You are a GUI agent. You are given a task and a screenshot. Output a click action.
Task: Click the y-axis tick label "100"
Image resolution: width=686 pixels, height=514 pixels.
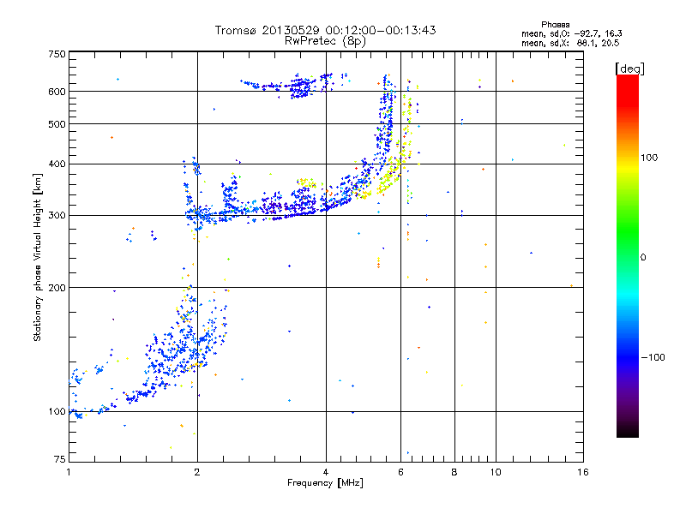click(x=57, y=411)
